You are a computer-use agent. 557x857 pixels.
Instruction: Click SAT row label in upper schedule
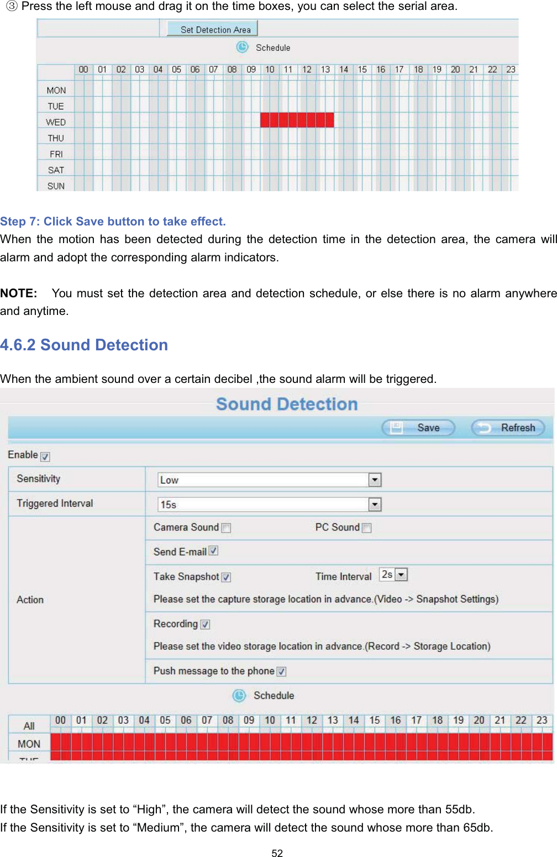coord(56,170)
